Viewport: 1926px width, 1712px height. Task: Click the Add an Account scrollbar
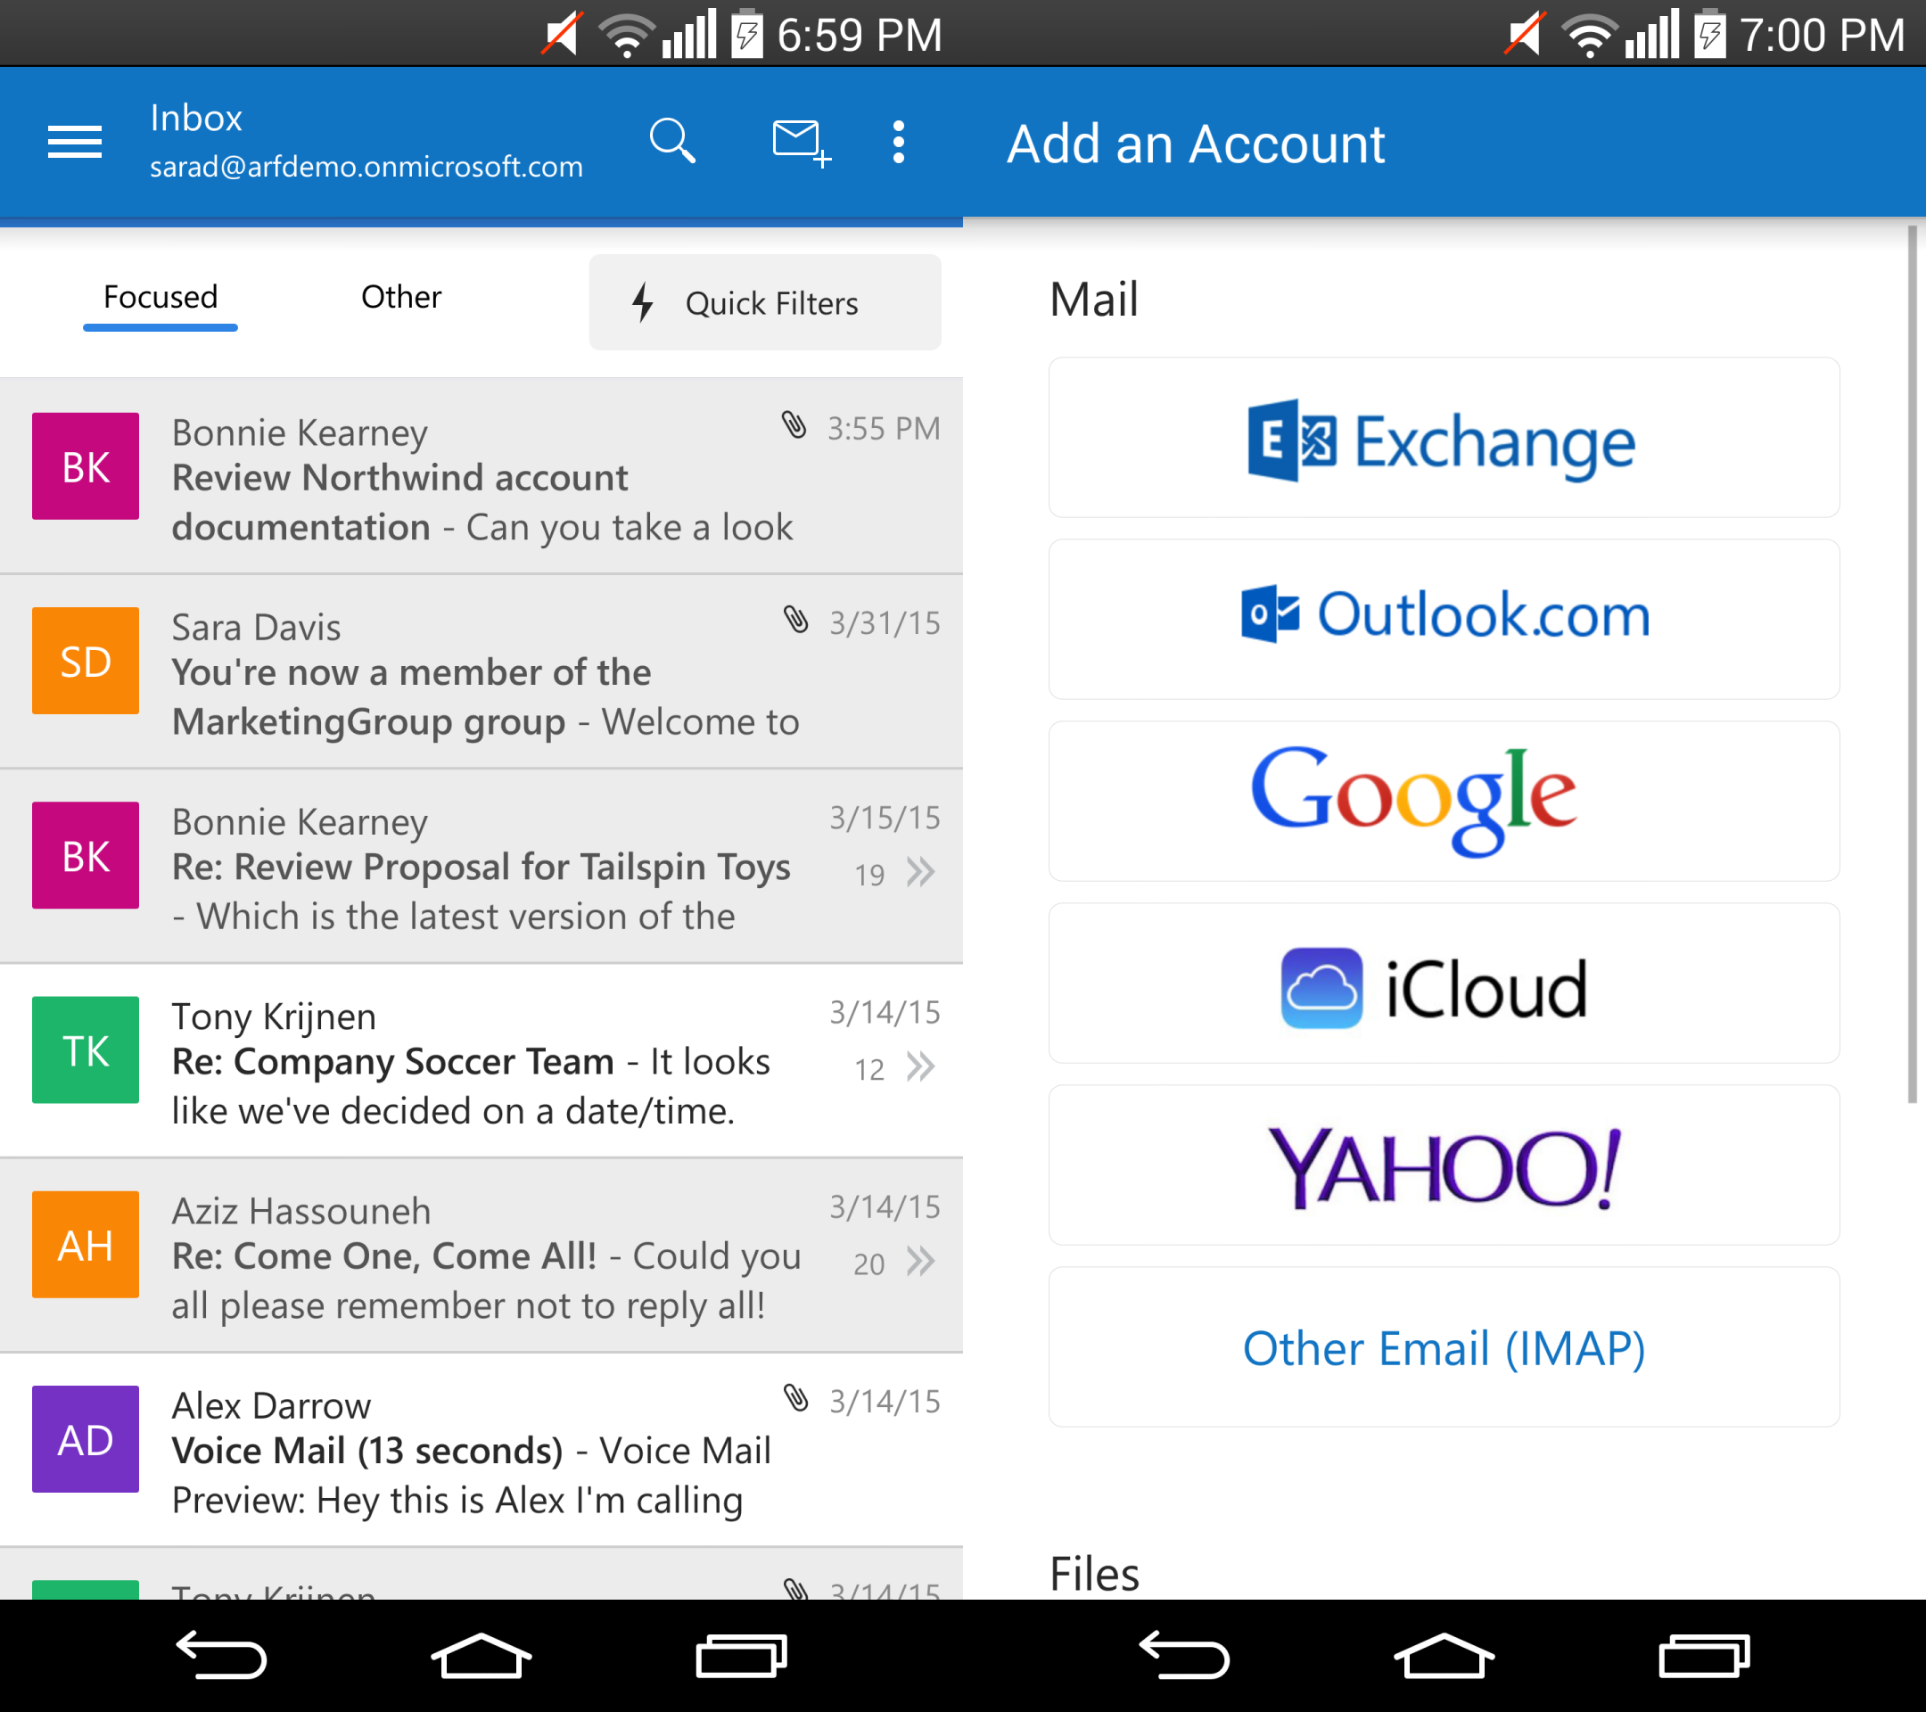click(x=1913, y=663)
